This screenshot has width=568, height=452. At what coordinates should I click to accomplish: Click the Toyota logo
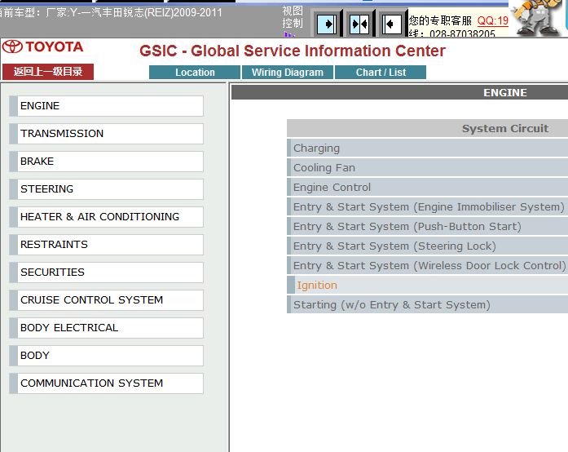tap(42, 47)
